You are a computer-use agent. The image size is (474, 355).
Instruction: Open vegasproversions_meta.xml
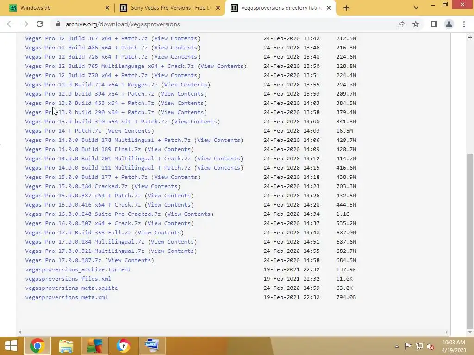tap(66, 297)
